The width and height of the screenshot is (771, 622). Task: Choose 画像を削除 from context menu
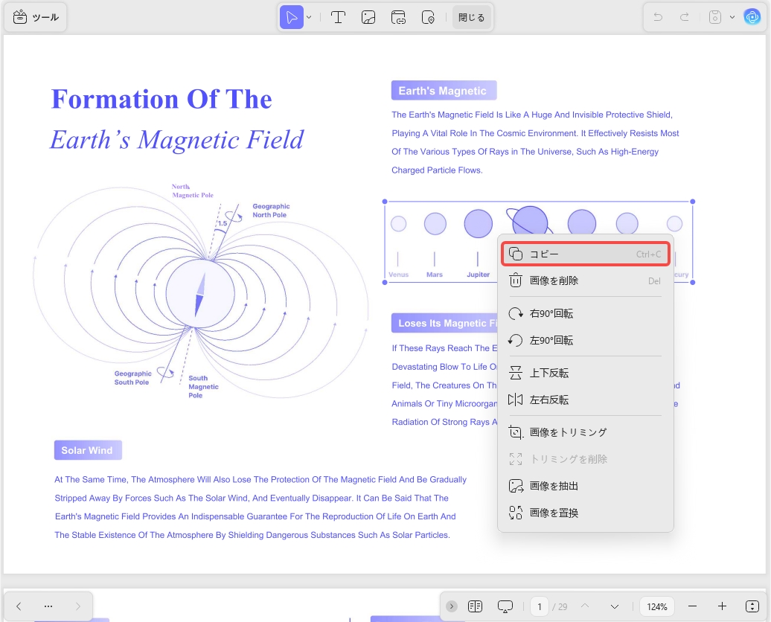click(x=585, y=280)
